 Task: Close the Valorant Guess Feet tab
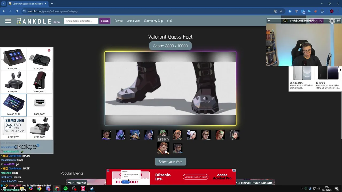(x=45, y=4)
